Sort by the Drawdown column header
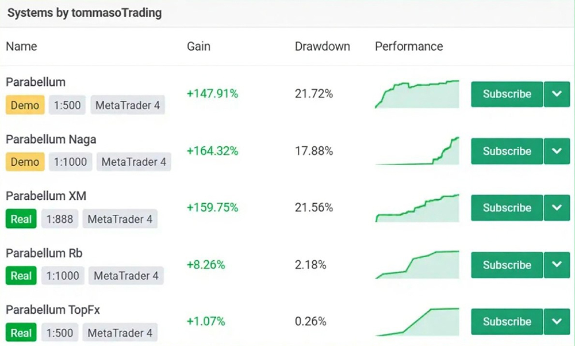Viewport: 575px width, 346px height. click(322, 47)
